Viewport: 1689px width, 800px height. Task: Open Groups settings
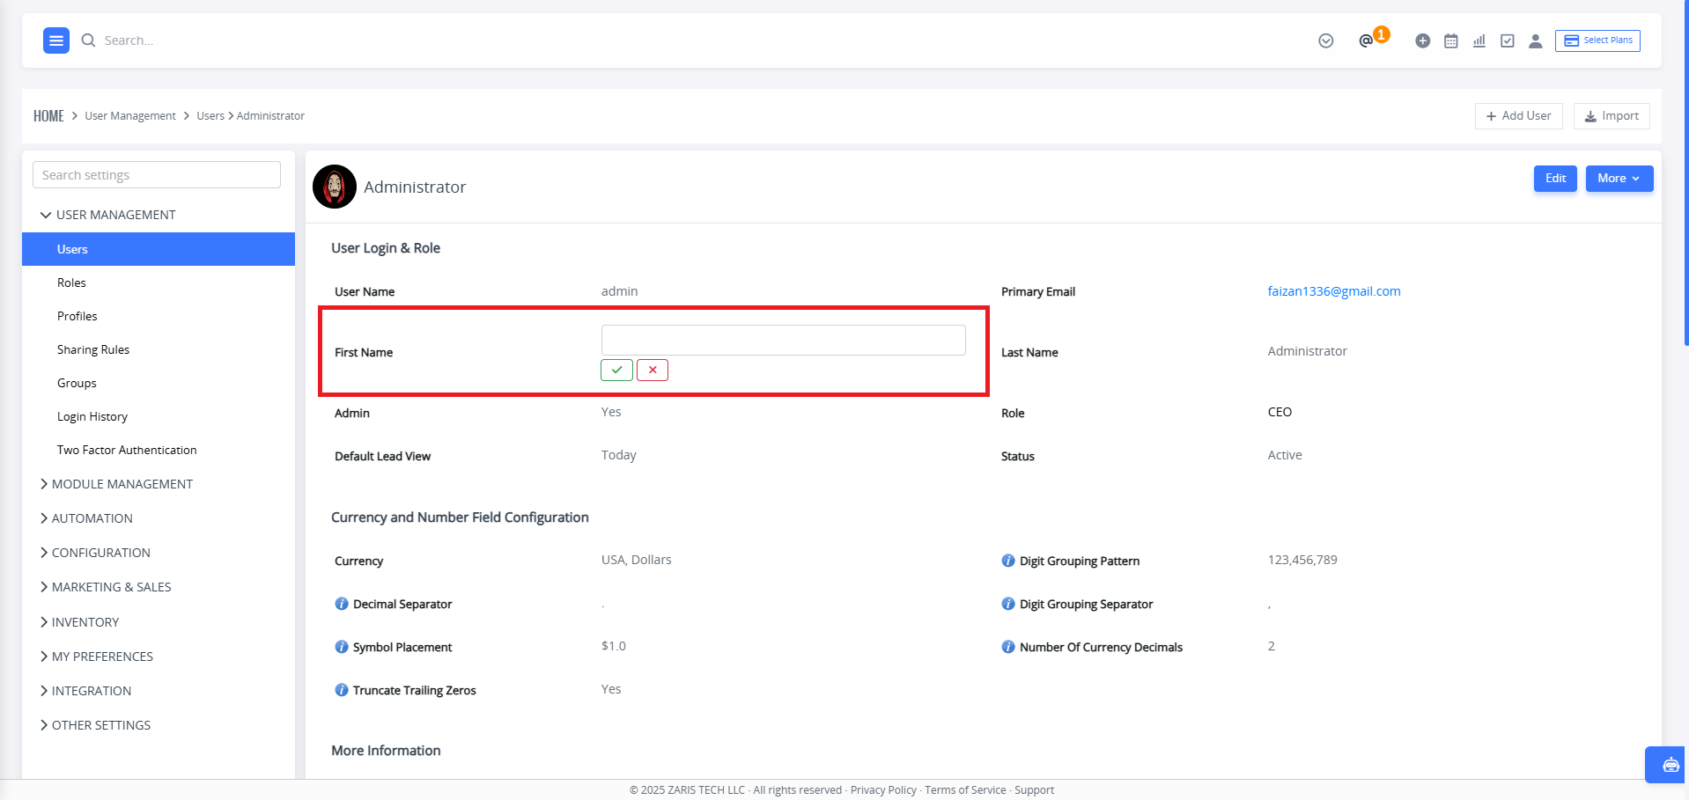point(77,383)
